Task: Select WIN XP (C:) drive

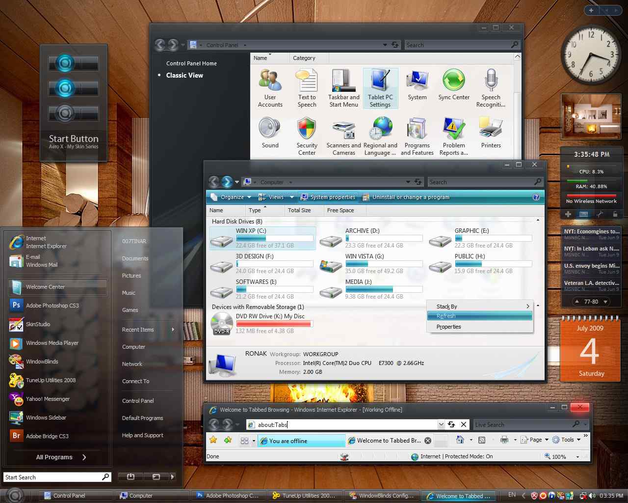Action: [x=262, y=238]
